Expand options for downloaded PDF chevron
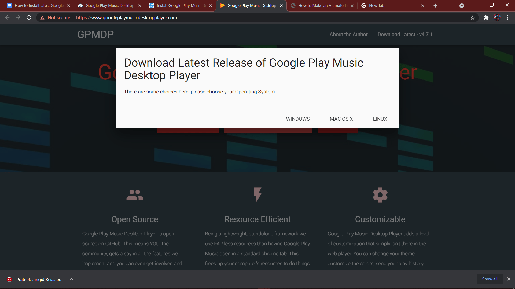Viewport: 515px width, 289px height. [x=71, y=279]
